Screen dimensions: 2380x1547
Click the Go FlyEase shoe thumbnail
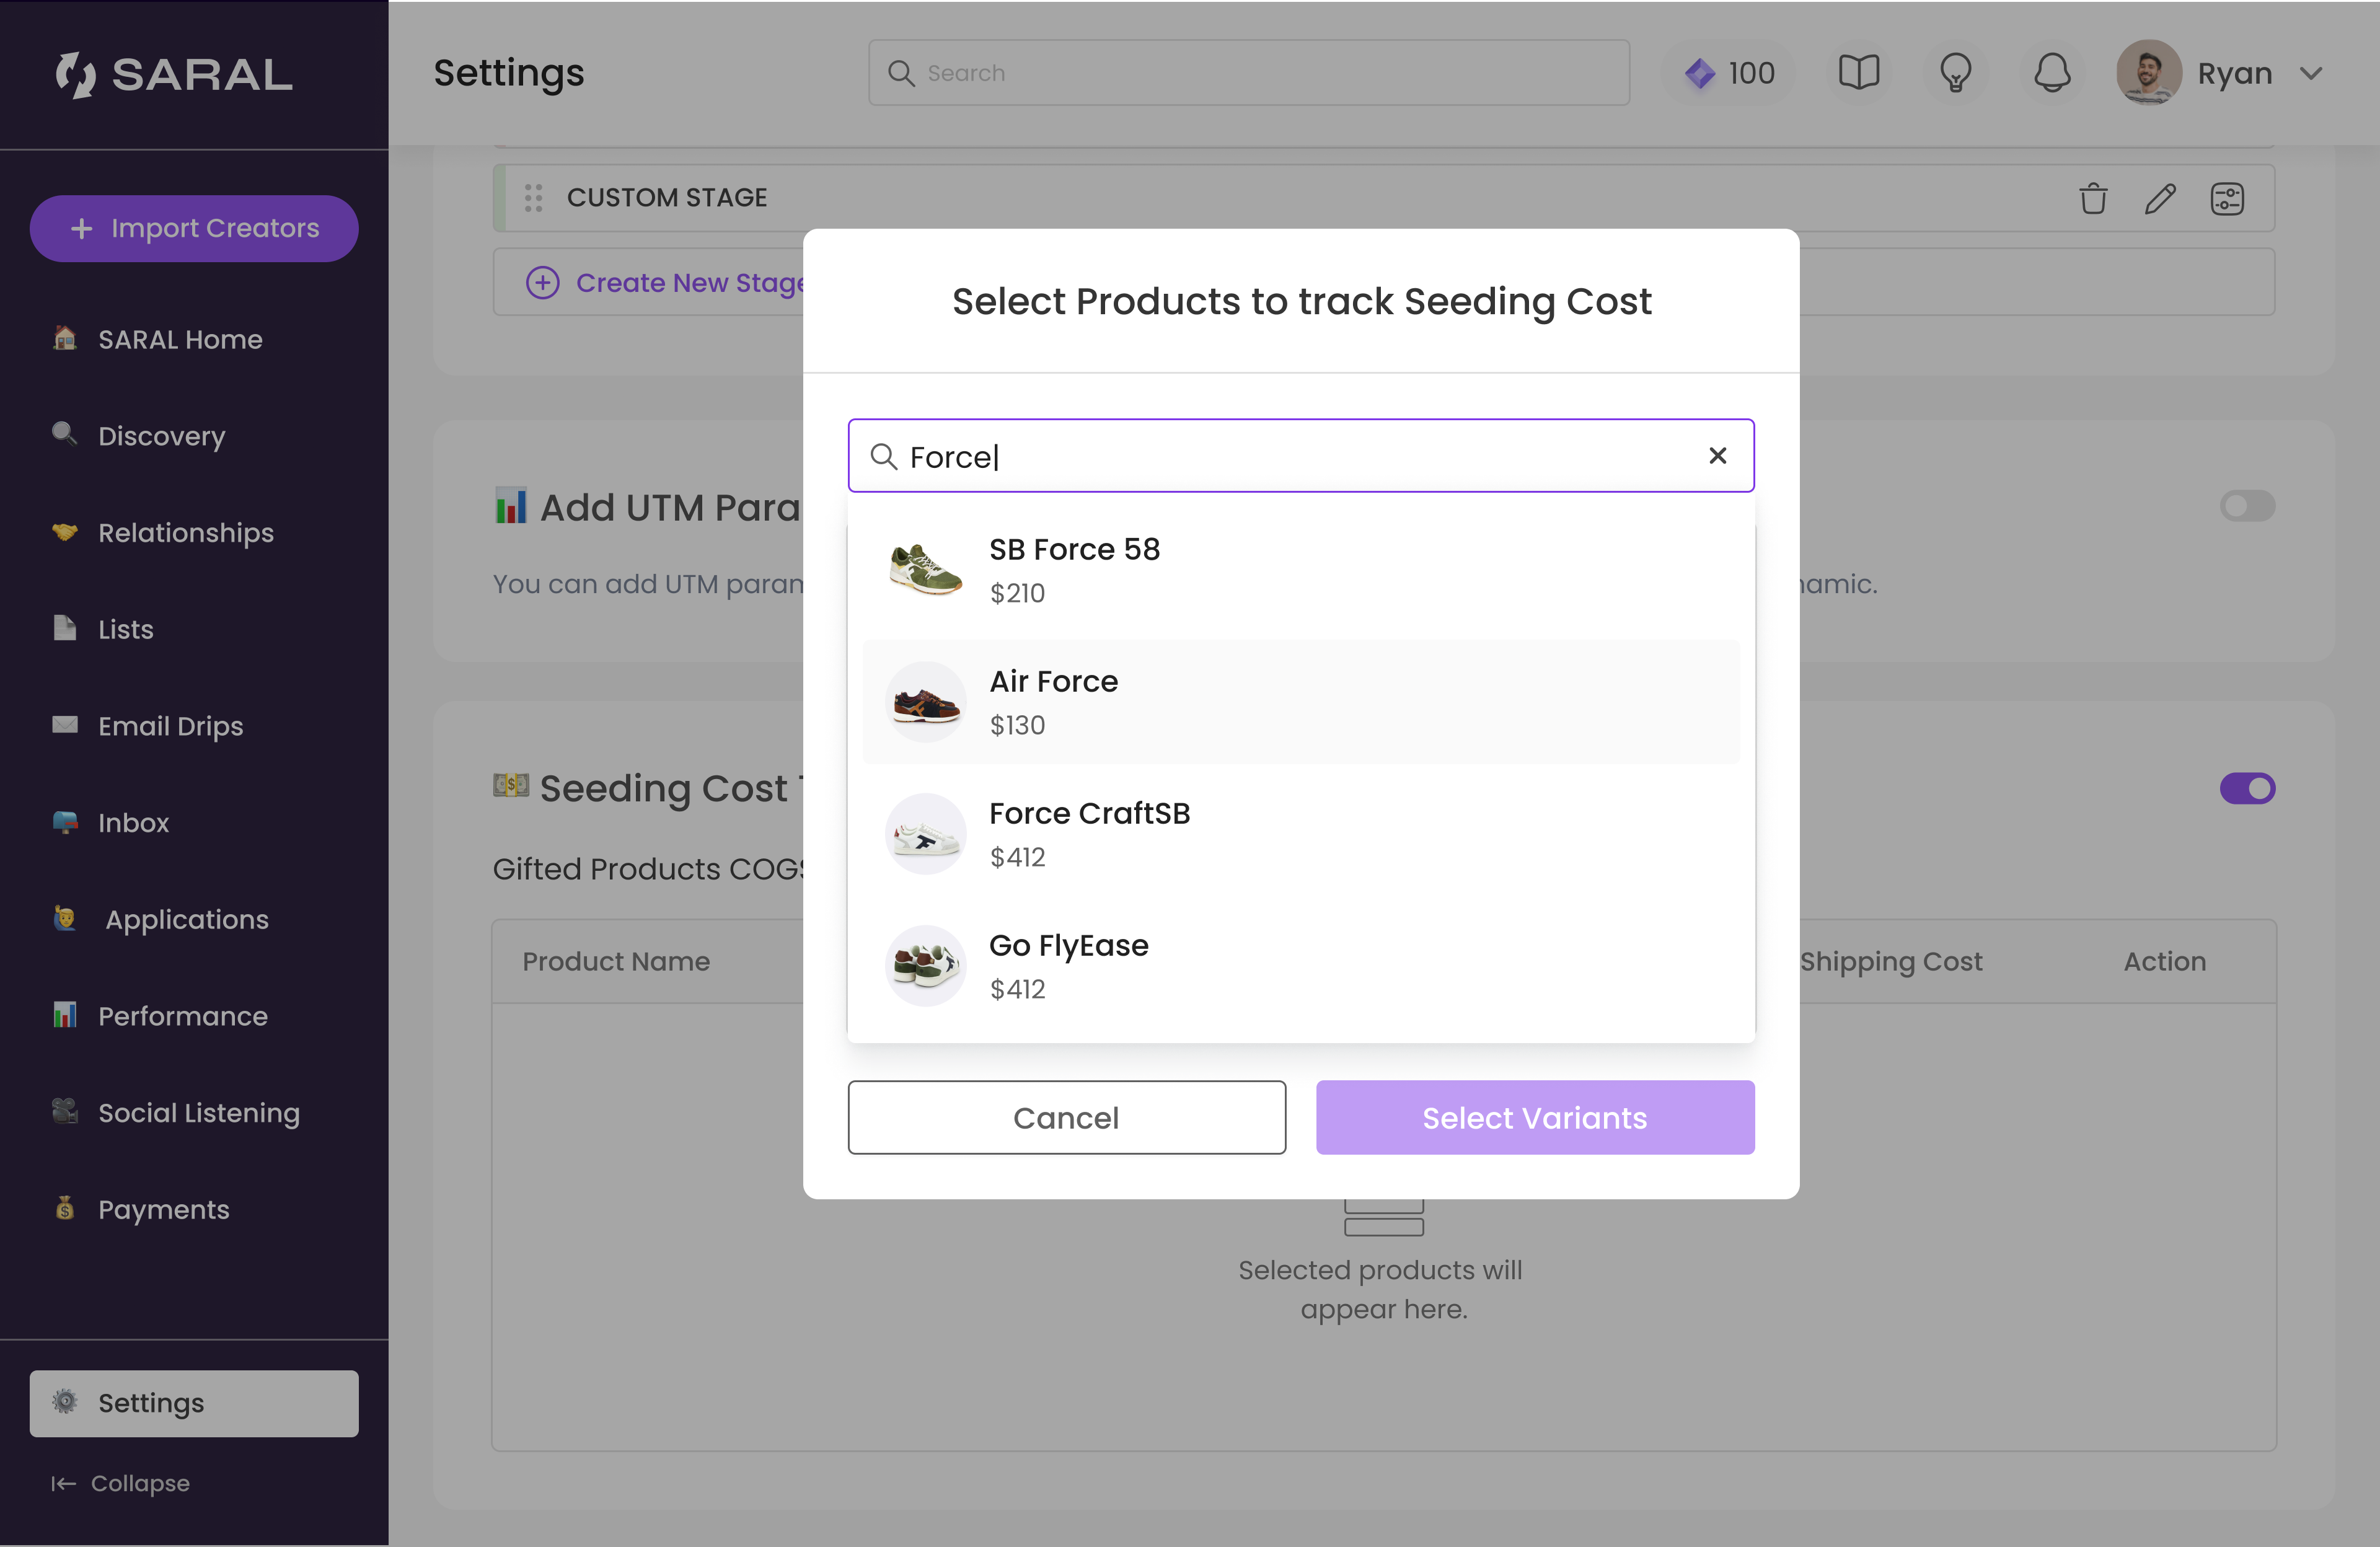925,966
